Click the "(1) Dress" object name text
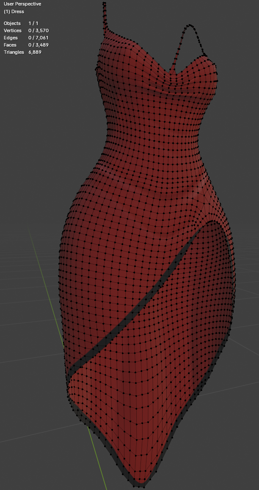This screenshot has width=259, height=490. click(14, 11)
